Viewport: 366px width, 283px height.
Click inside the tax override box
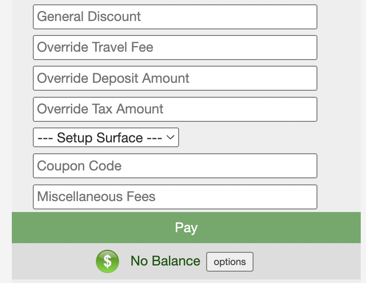point(175,109)
